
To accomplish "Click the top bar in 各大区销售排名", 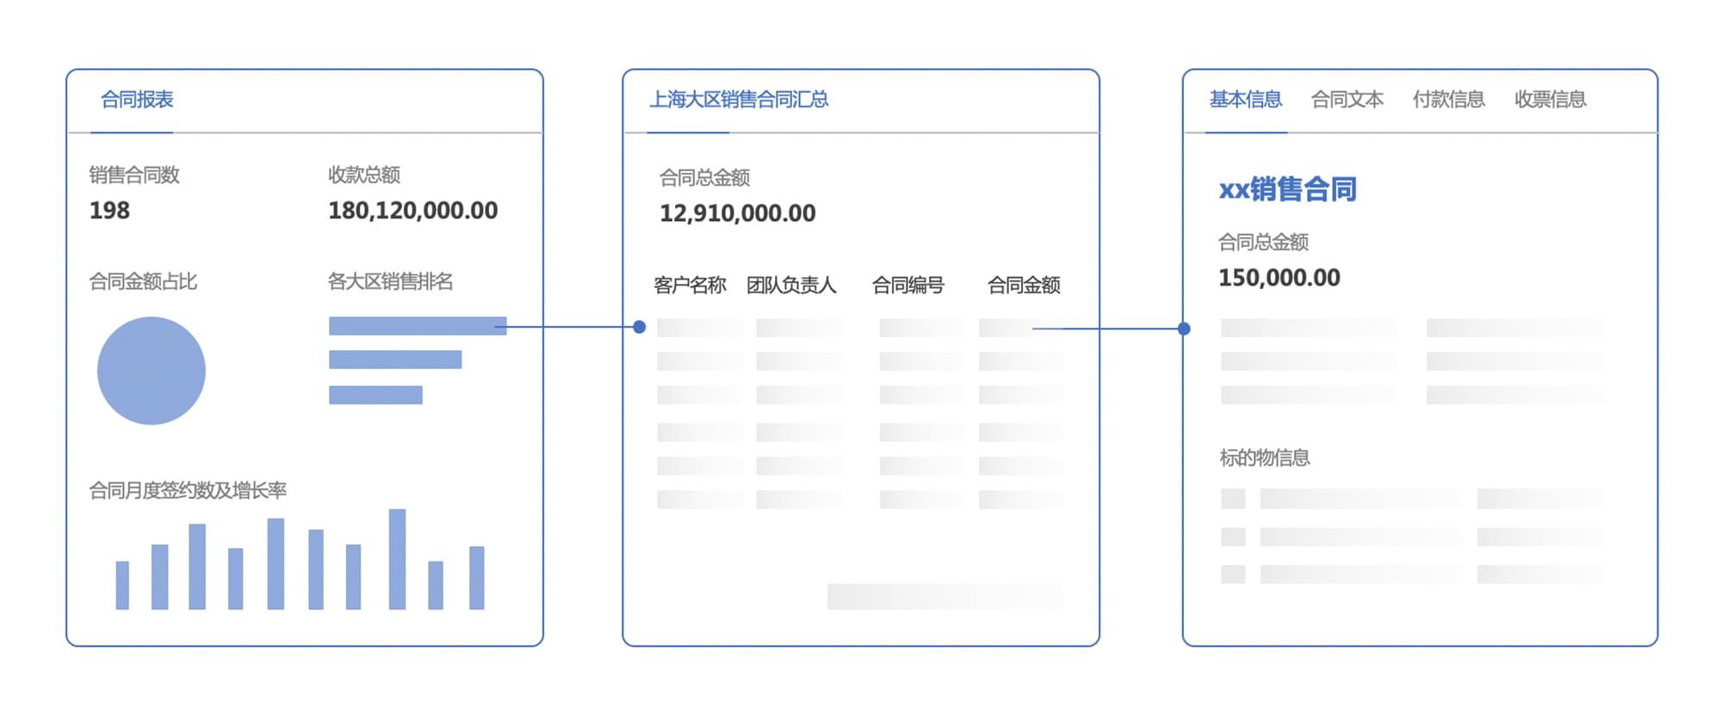I will [417, 326].
